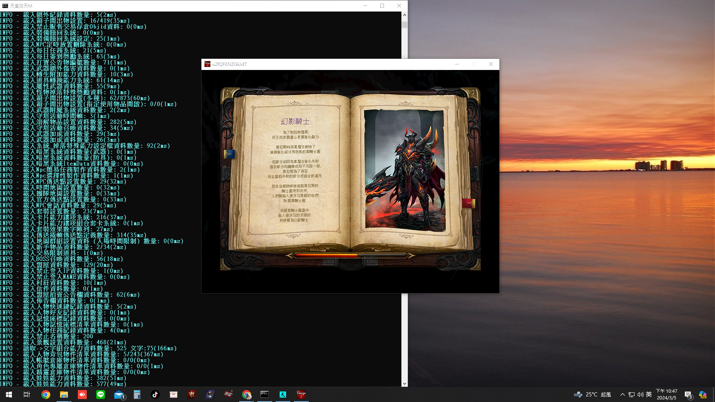Click the console line 載入景觀設置資料數量: 468(21ms)
715x402 pixels.
75,342
